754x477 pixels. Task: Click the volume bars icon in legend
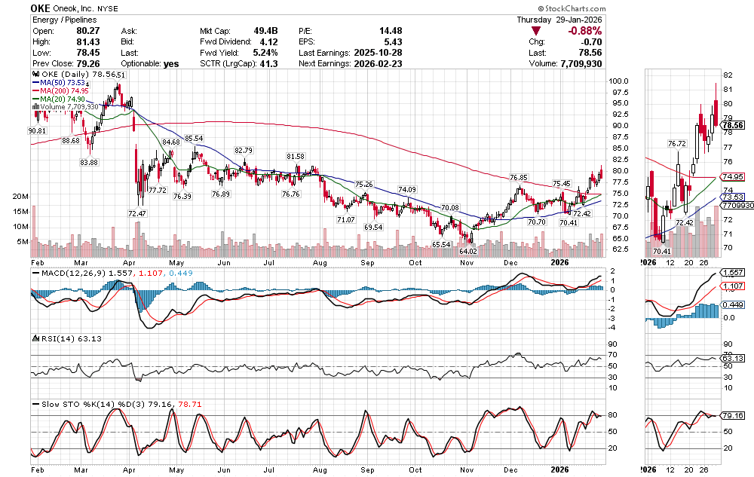point(33,107)
